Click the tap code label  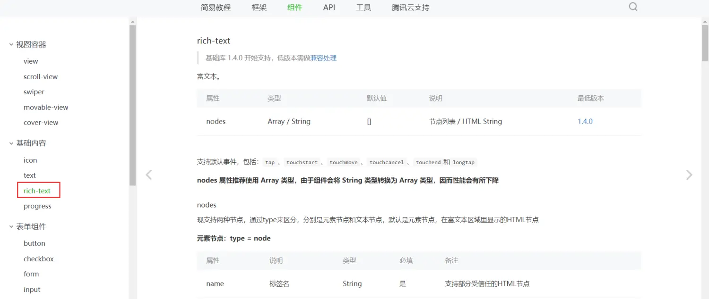click(x=270, y=162)
